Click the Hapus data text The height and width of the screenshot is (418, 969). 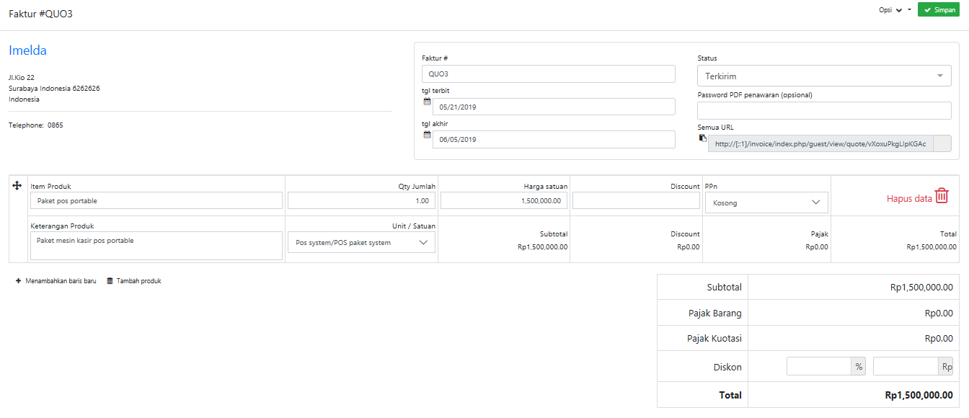point(909,199)
